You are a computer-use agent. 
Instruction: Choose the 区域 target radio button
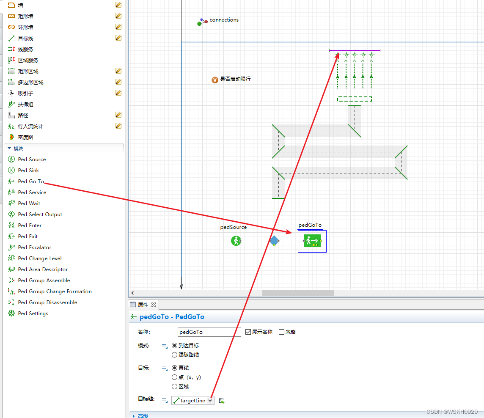(x=174, y=387)
